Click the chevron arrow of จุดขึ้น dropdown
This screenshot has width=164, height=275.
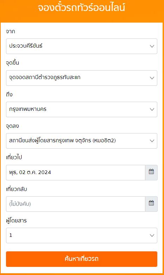pyautogui.click(x=152, y=78)
